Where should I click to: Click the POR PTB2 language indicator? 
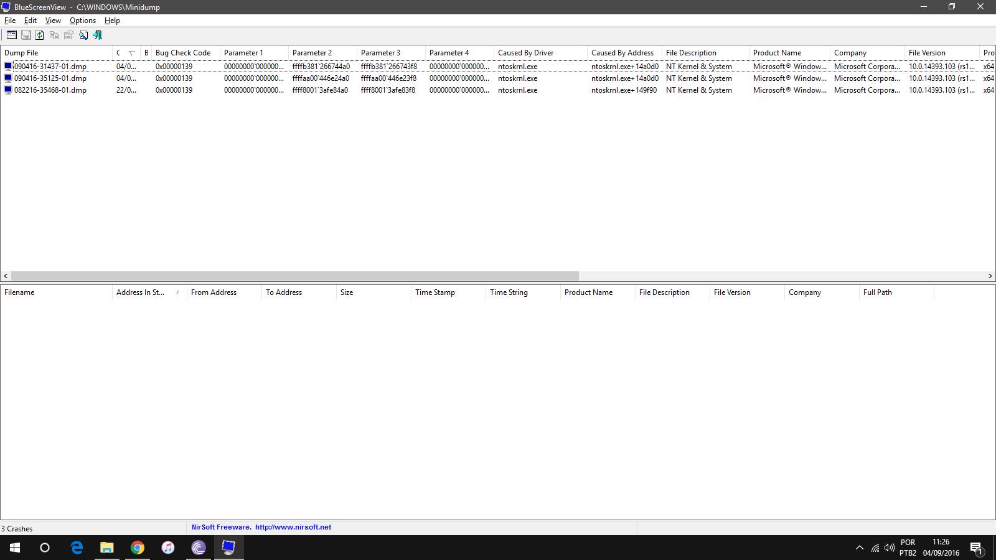(x=908, y=548)
